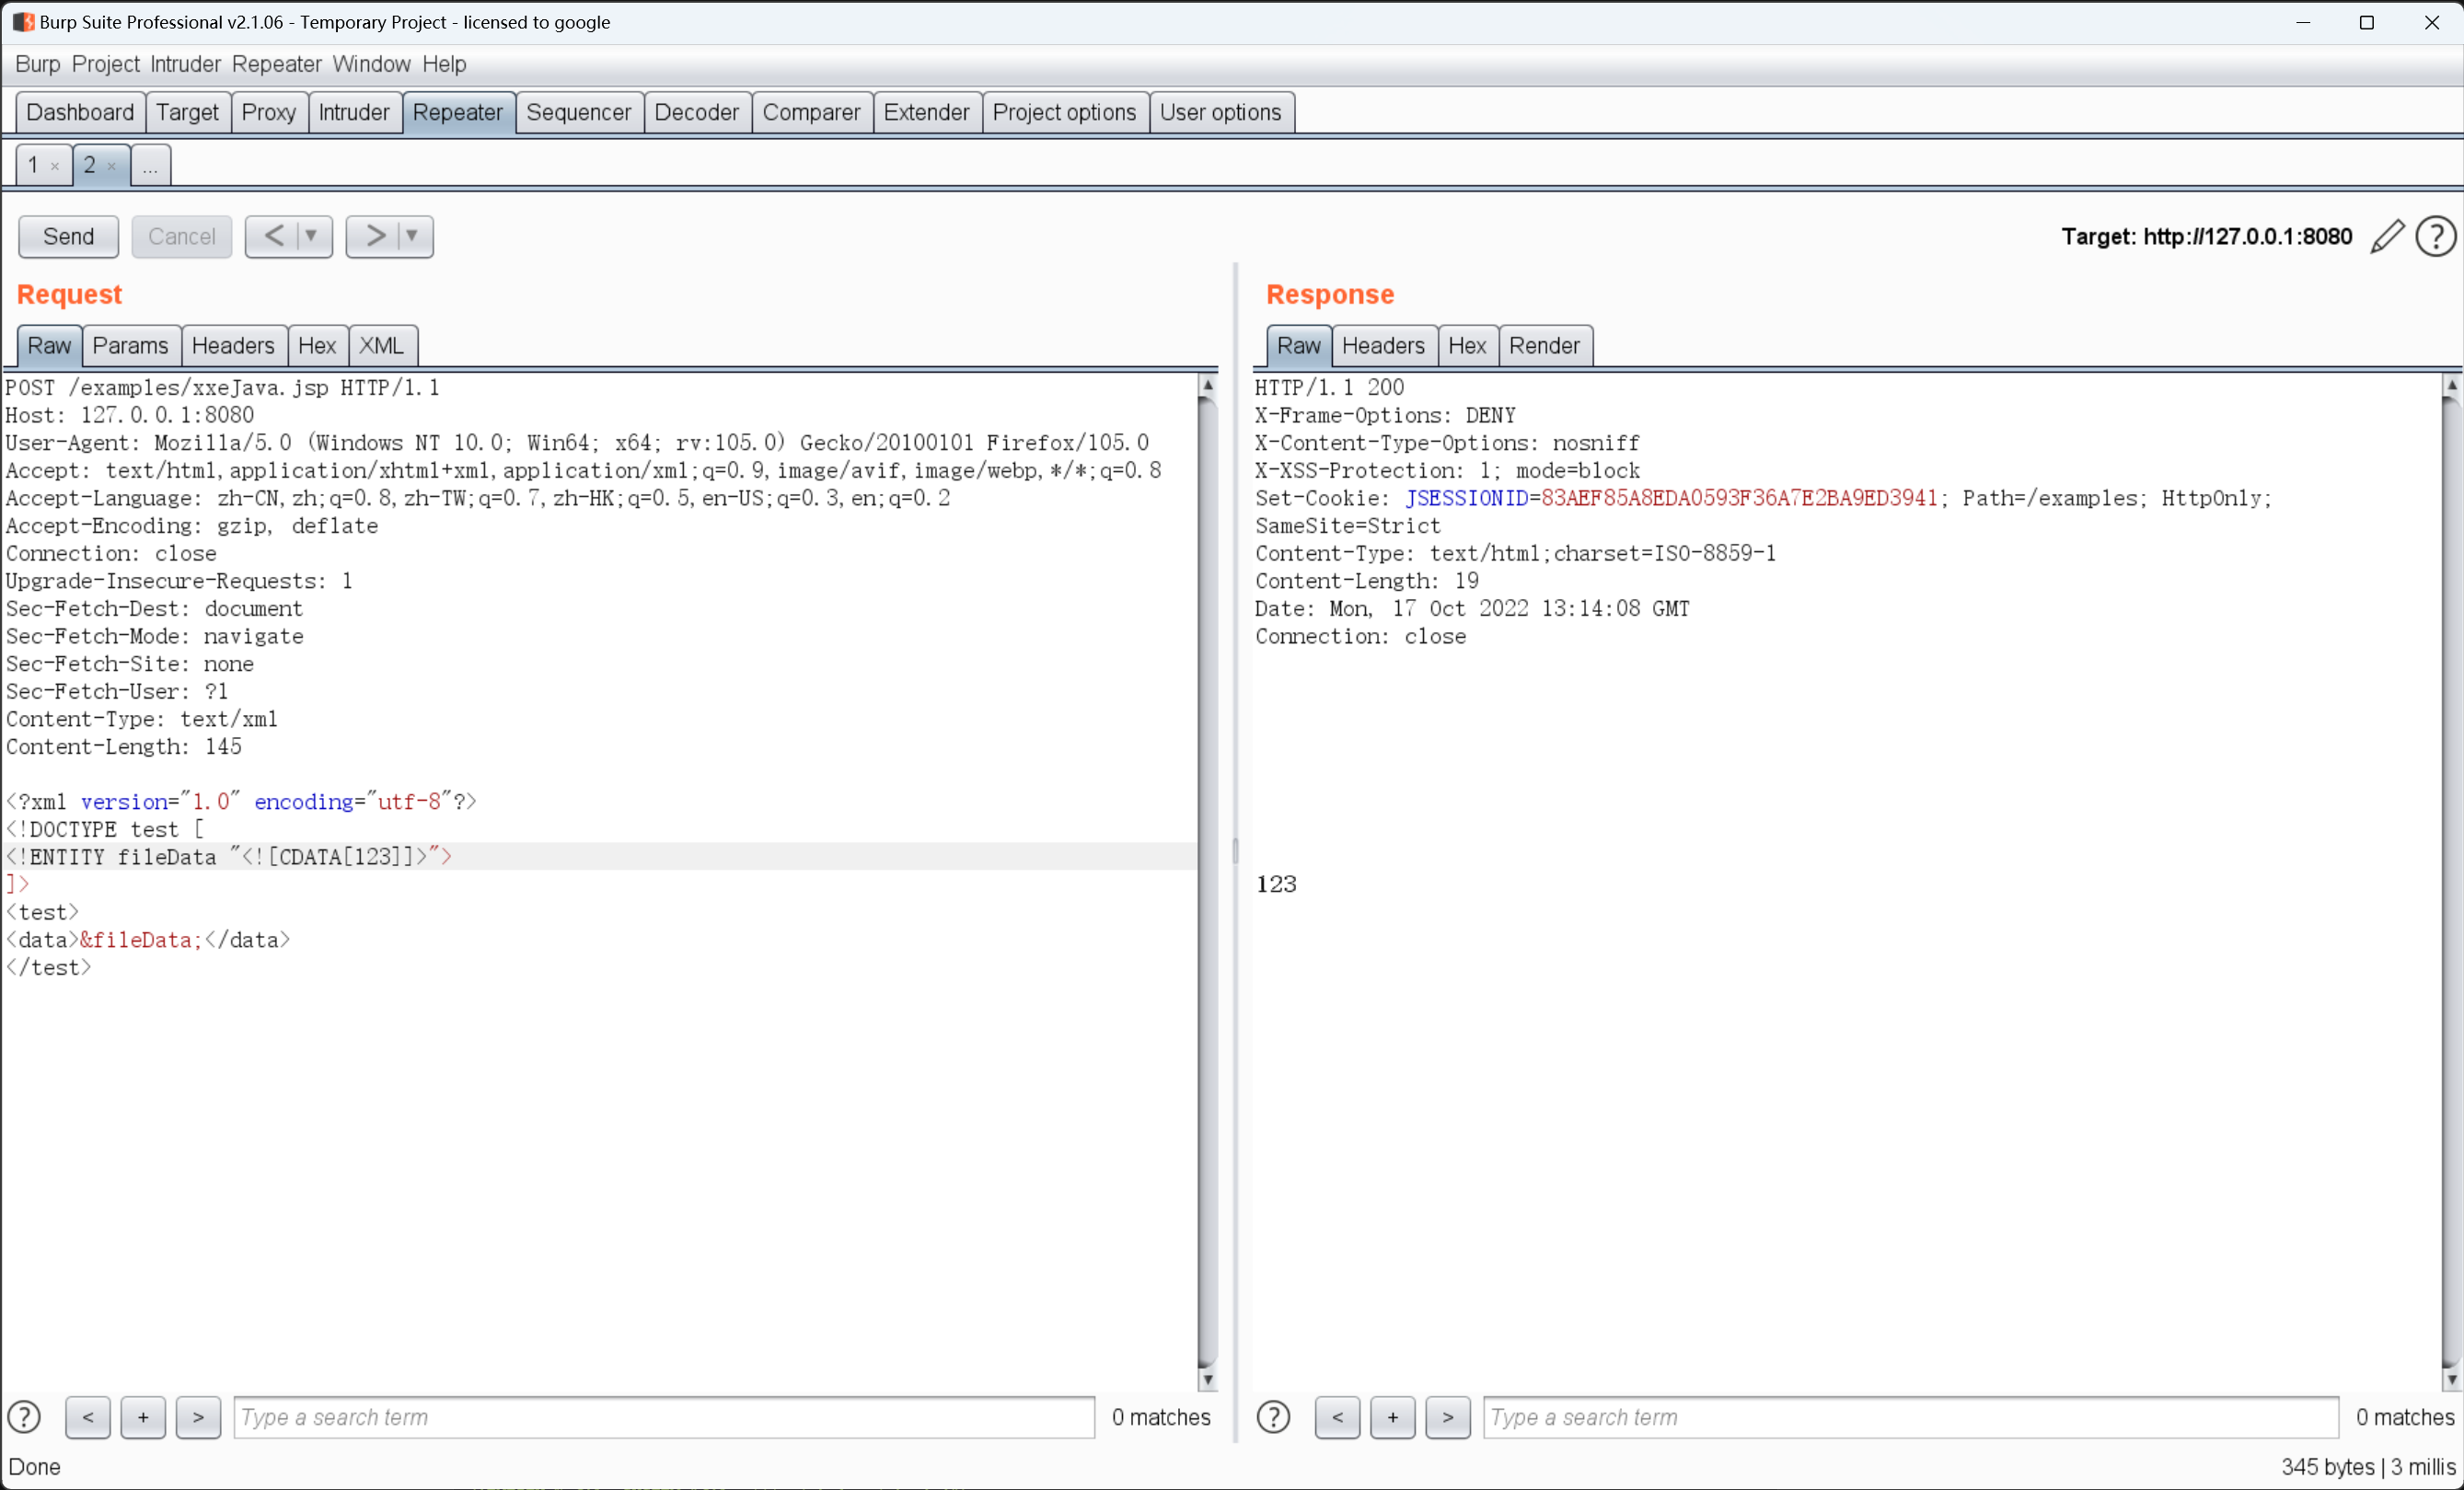Open the Burp menu
The image size is (2464, 1490).
(x=37, y=64)
